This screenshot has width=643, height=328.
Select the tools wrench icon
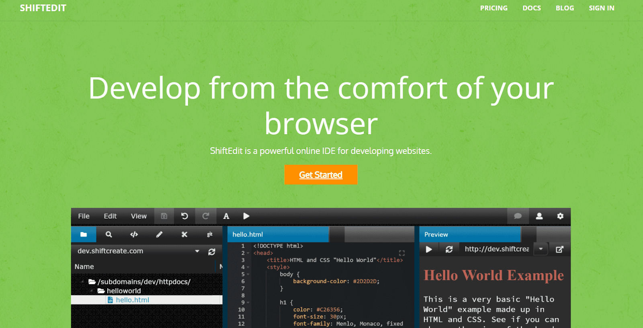click(x=184, y=234)
